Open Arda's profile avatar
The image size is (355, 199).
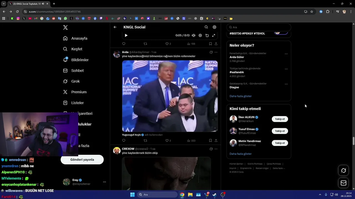117,54
